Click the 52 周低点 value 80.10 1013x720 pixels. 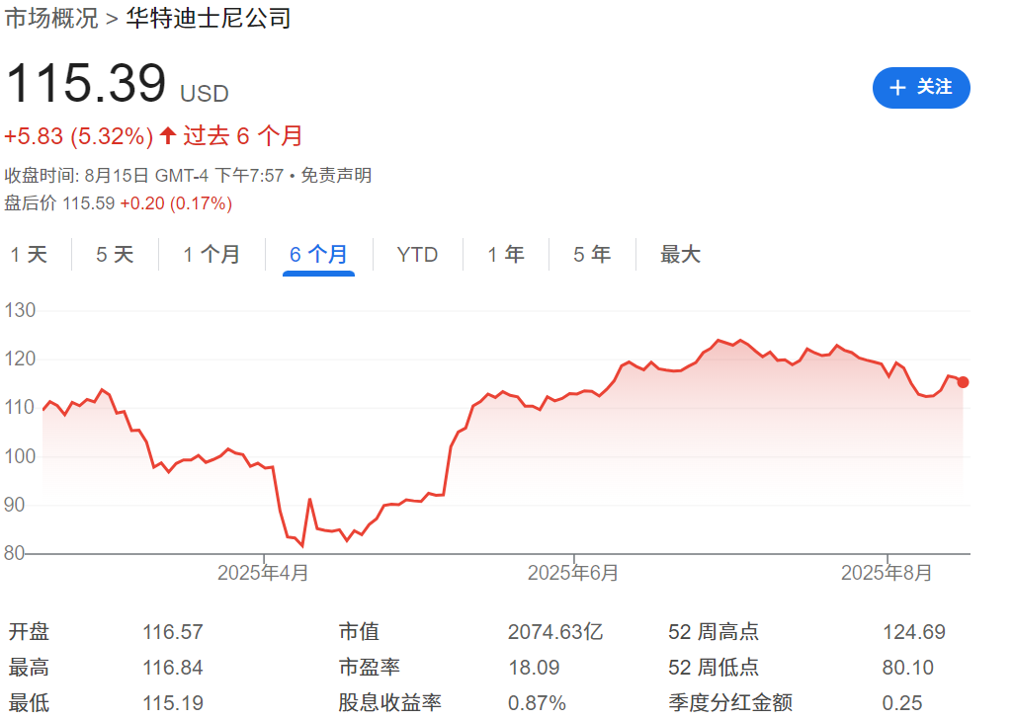coord(907,667)
